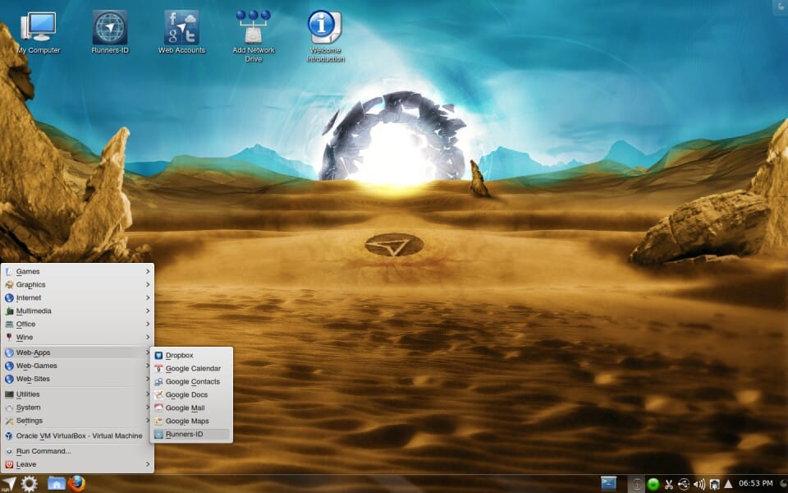The width and height of the screenshot is (788, 493).
Task: Open the scissors clipboard tray icon
Action: (668, 485)
